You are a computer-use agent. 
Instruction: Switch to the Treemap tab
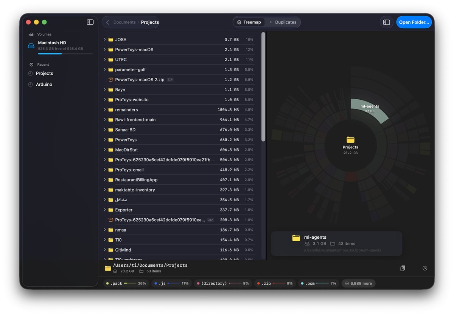coord(249,22)
